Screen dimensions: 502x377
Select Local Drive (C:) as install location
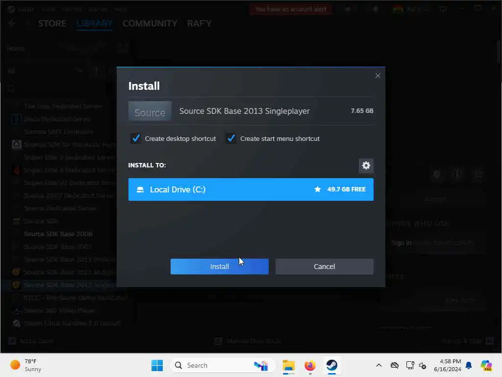(251, 189)
